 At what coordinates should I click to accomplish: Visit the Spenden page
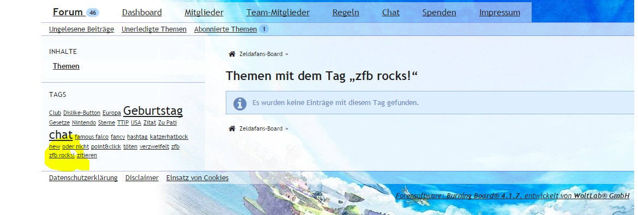[x=439, y=13]
